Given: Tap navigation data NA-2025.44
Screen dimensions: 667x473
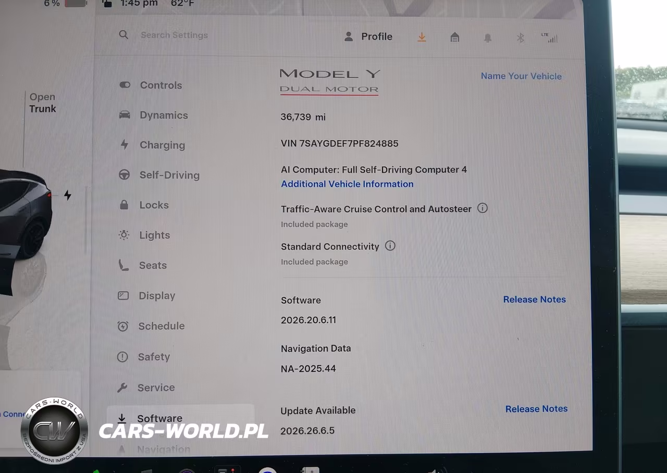Looking at the screenshot, I should coord(308,369).
